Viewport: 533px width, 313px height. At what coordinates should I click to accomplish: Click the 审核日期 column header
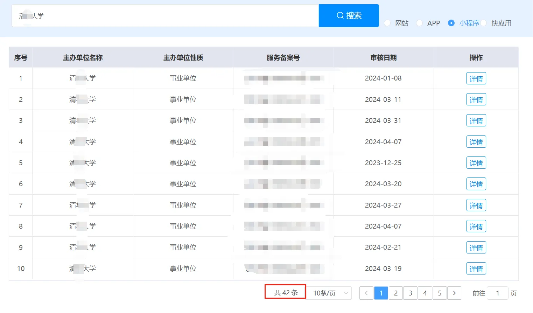[384, 57]
